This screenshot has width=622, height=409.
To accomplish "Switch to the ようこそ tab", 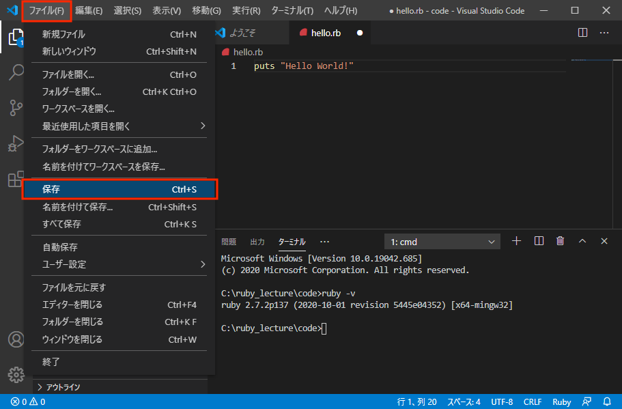I will point(252,33).
